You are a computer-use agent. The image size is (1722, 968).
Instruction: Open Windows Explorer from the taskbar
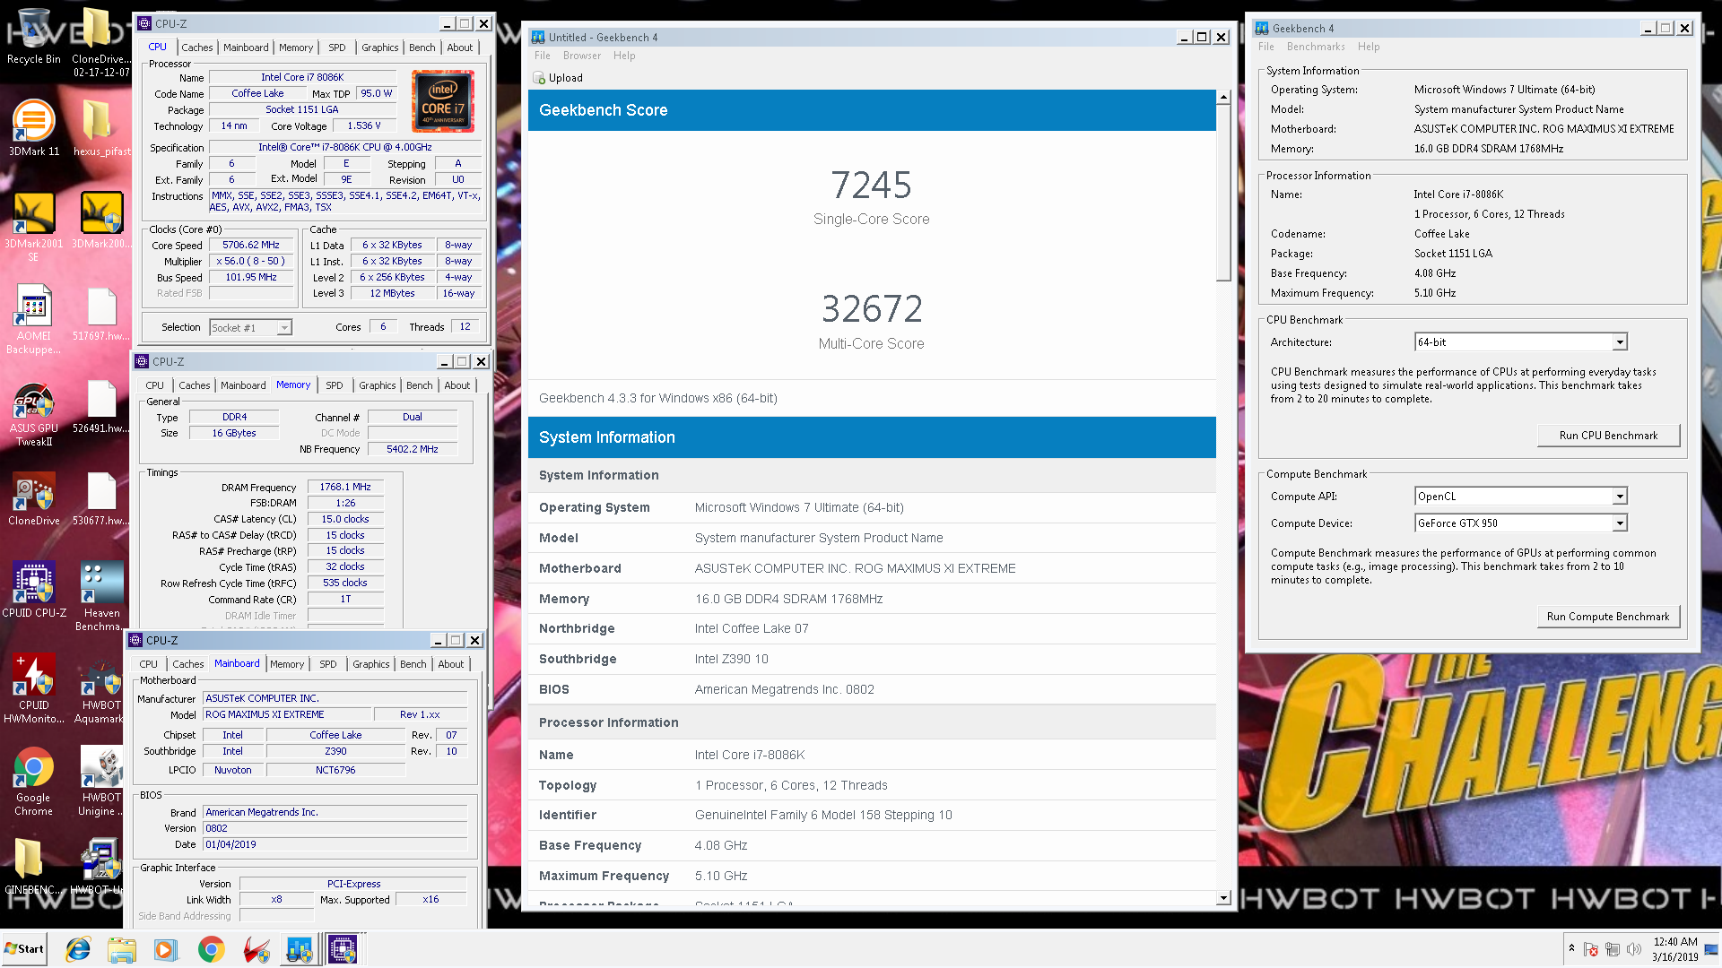pos(122,949)
